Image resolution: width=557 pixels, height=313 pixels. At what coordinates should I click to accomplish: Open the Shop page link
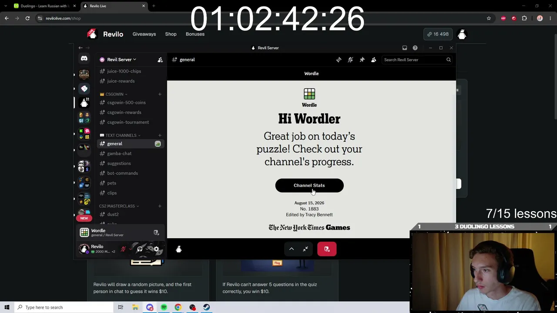(x=171, y=34)
